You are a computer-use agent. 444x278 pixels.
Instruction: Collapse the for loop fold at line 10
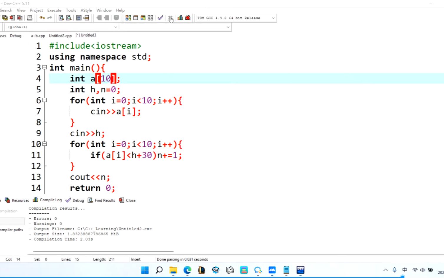pos(44,144)
